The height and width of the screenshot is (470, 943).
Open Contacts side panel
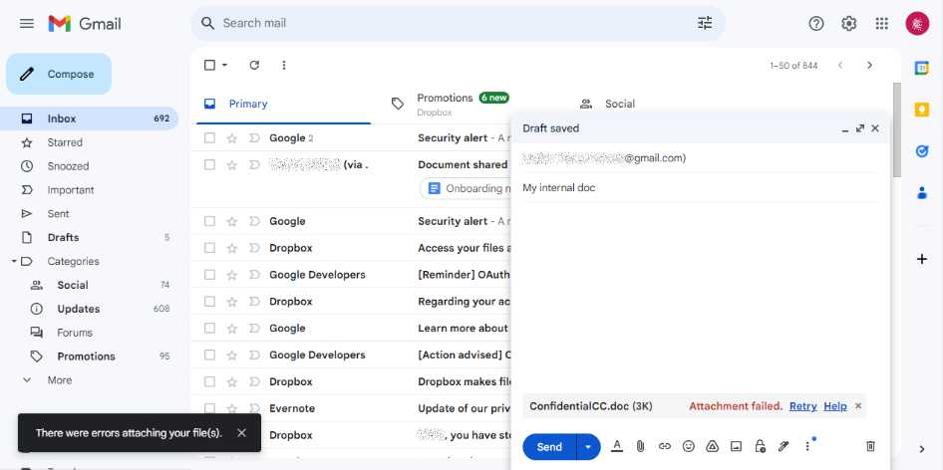921,193
